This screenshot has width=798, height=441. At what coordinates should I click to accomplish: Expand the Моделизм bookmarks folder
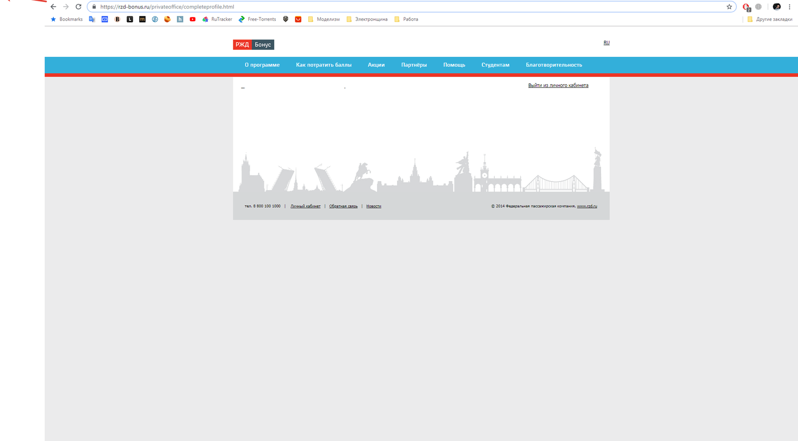pyautogui.click(x=324, y=19)
